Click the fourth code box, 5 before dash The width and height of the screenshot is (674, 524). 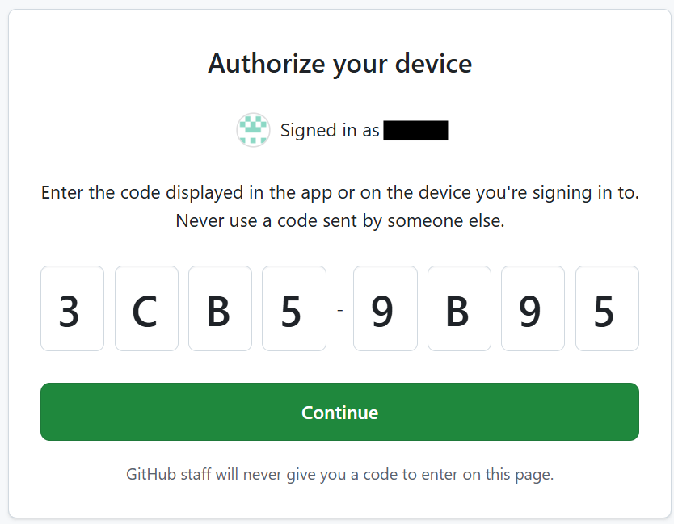point(294,308)
